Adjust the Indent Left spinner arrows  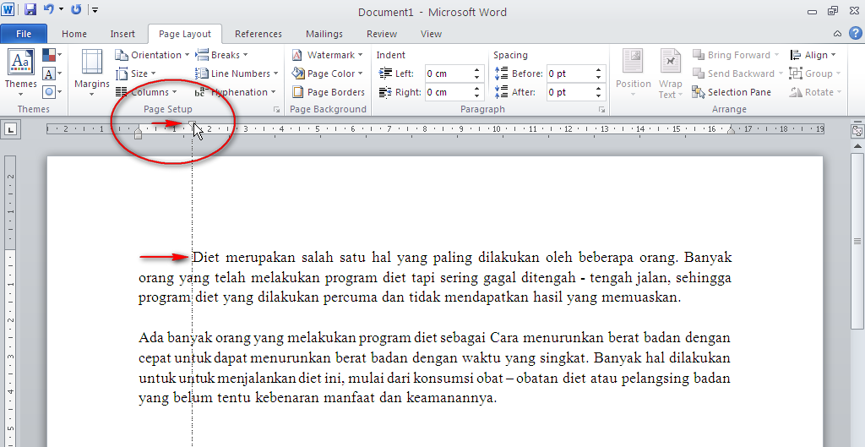476,74
